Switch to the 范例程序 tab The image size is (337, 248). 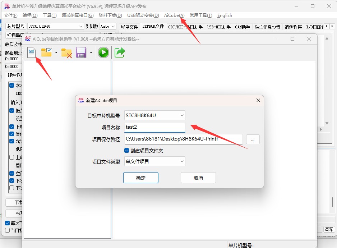point(293,27)
